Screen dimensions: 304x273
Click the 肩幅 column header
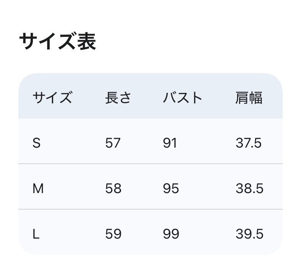tap(249, 98)
